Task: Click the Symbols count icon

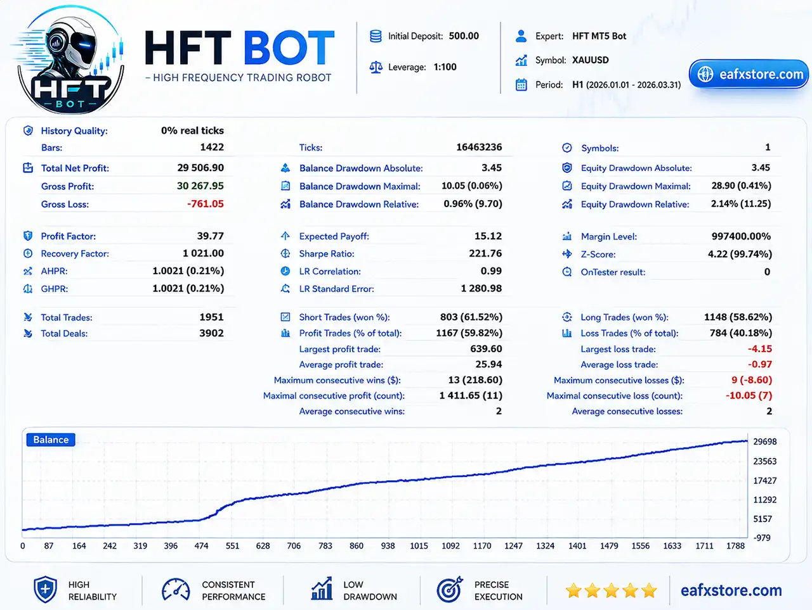Action: [567, 148]
